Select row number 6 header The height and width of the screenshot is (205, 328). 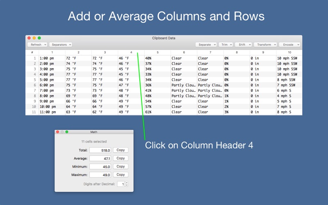click(32, 85)
